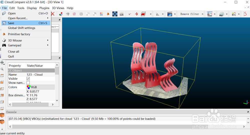Click the crosshair pivot icon in left toolbar

(2, 63)
